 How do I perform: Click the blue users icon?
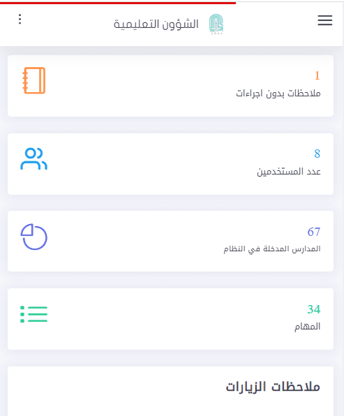(x=34, y=159)
